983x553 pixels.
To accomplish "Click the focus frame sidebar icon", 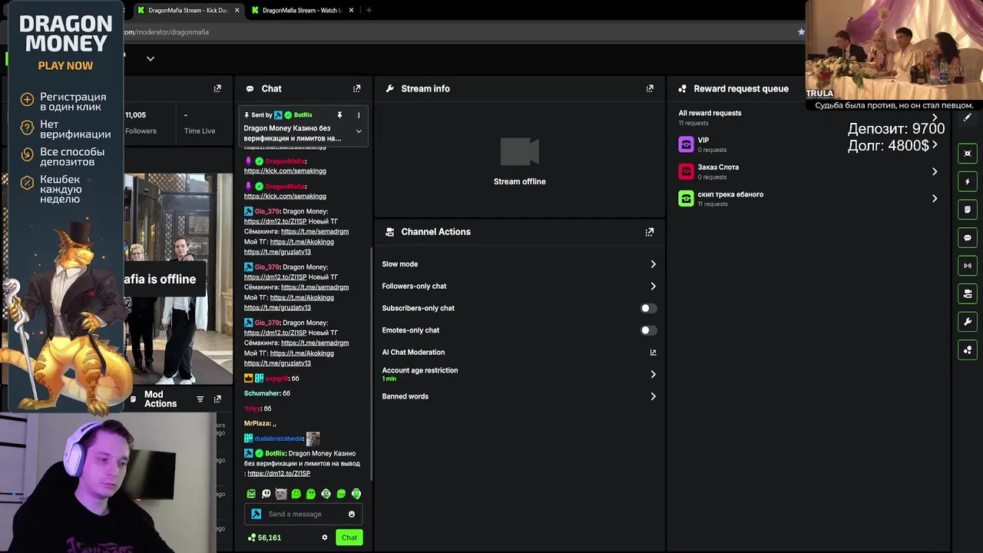I will [968, 154].
